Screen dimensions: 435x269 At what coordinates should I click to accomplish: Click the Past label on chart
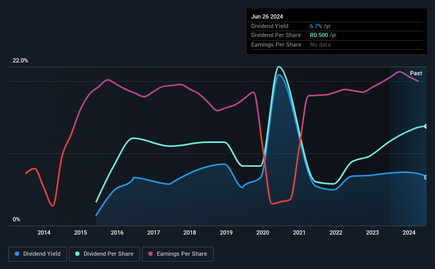click(416, 73)
